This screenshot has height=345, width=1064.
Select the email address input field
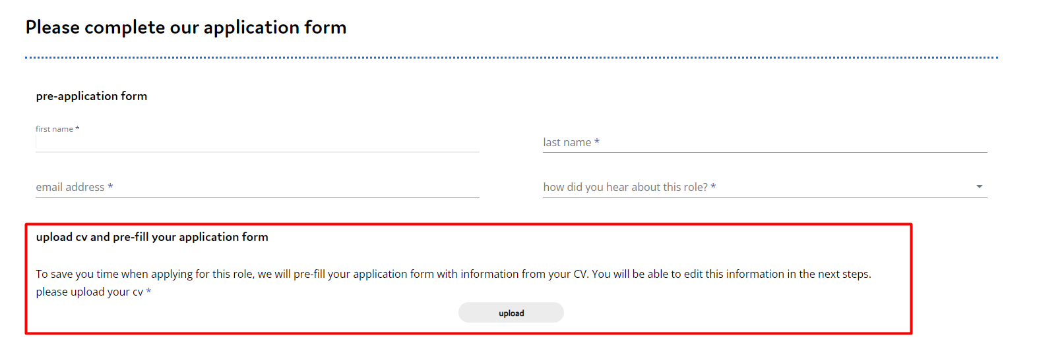click(257, 188)
